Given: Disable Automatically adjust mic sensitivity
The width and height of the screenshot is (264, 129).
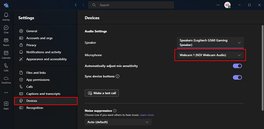Looking at the screenshot, I should (237, 66).
